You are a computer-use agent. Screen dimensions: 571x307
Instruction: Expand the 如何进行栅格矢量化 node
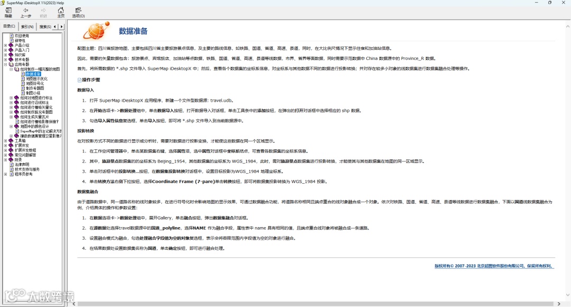[x=11, y=107]
